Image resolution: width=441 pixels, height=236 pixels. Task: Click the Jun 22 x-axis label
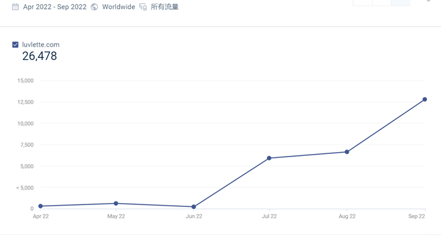point(194,216)
